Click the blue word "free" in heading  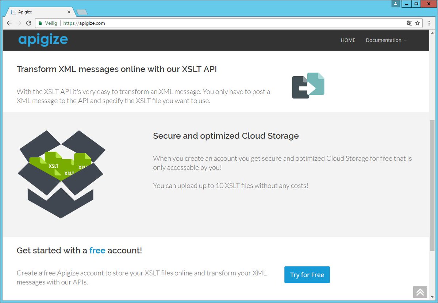coord(97,250)
